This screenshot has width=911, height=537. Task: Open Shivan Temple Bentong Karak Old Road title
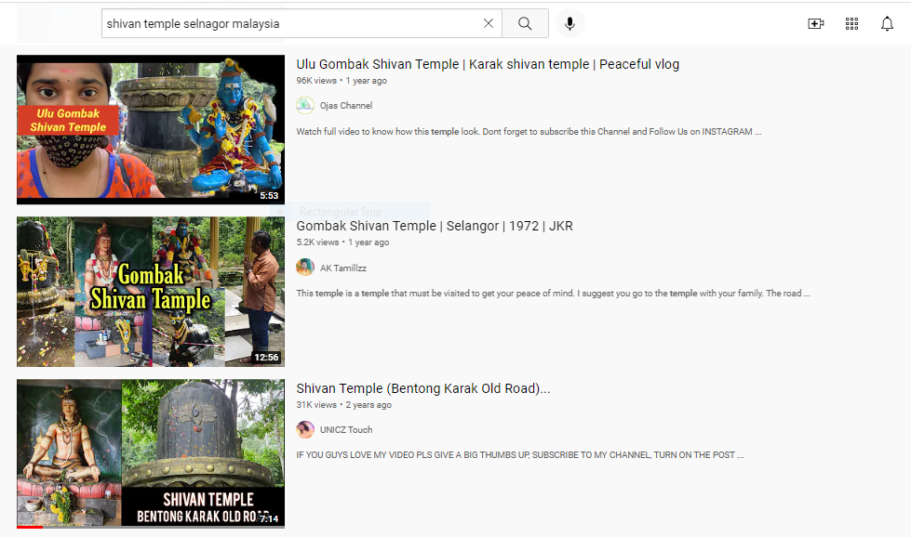tap(422, 388)
